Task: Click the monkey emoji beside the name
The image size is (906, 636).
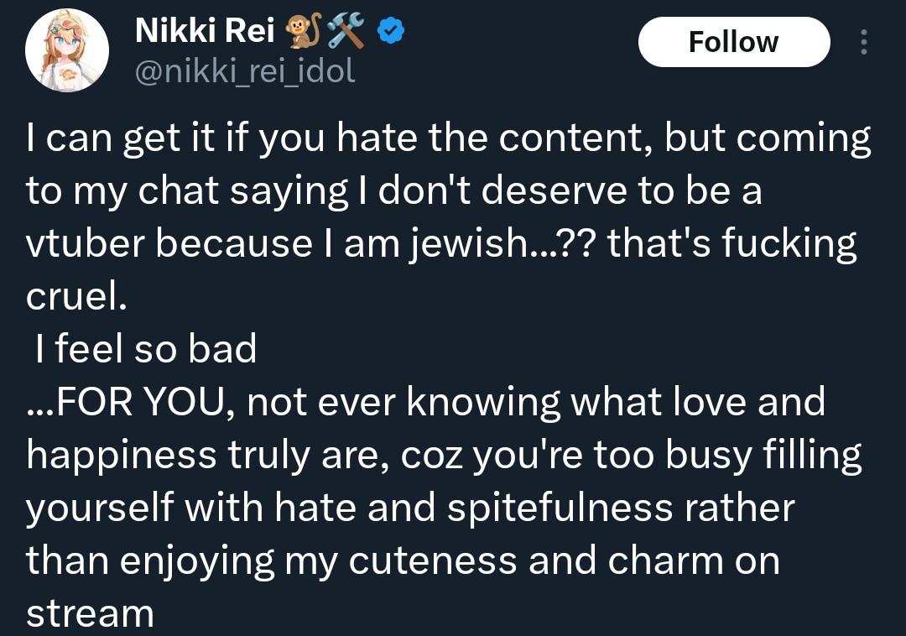Action: (x=300, y=32)
